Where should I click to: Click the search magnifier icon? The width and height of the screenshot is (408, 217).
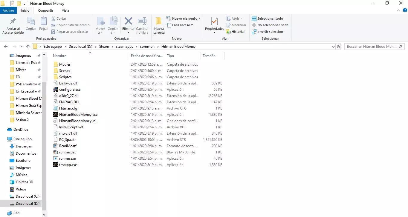click(x=401, y=47)
